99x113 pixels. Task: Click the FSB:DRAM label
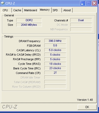tap(34, 46)
